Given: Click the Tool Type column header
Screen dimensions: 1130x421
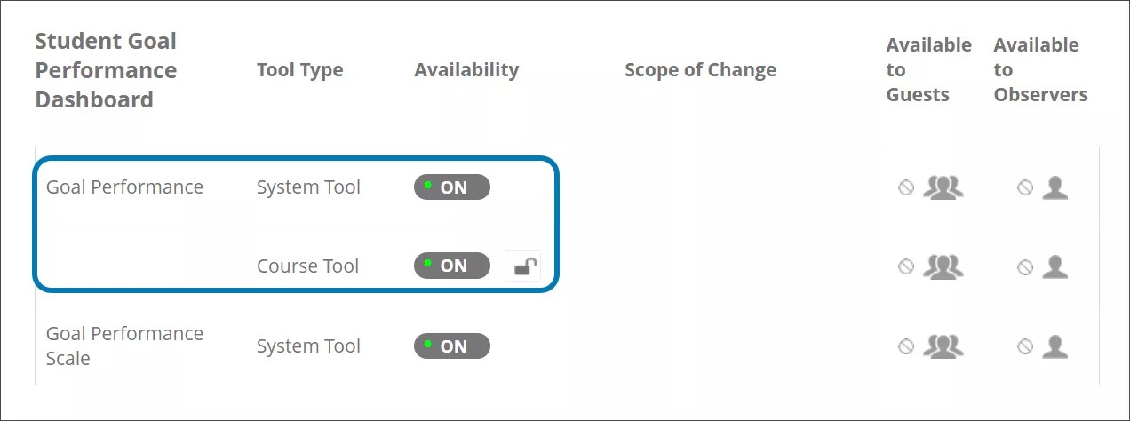Looking at the screenshot, I should point(299,70).
